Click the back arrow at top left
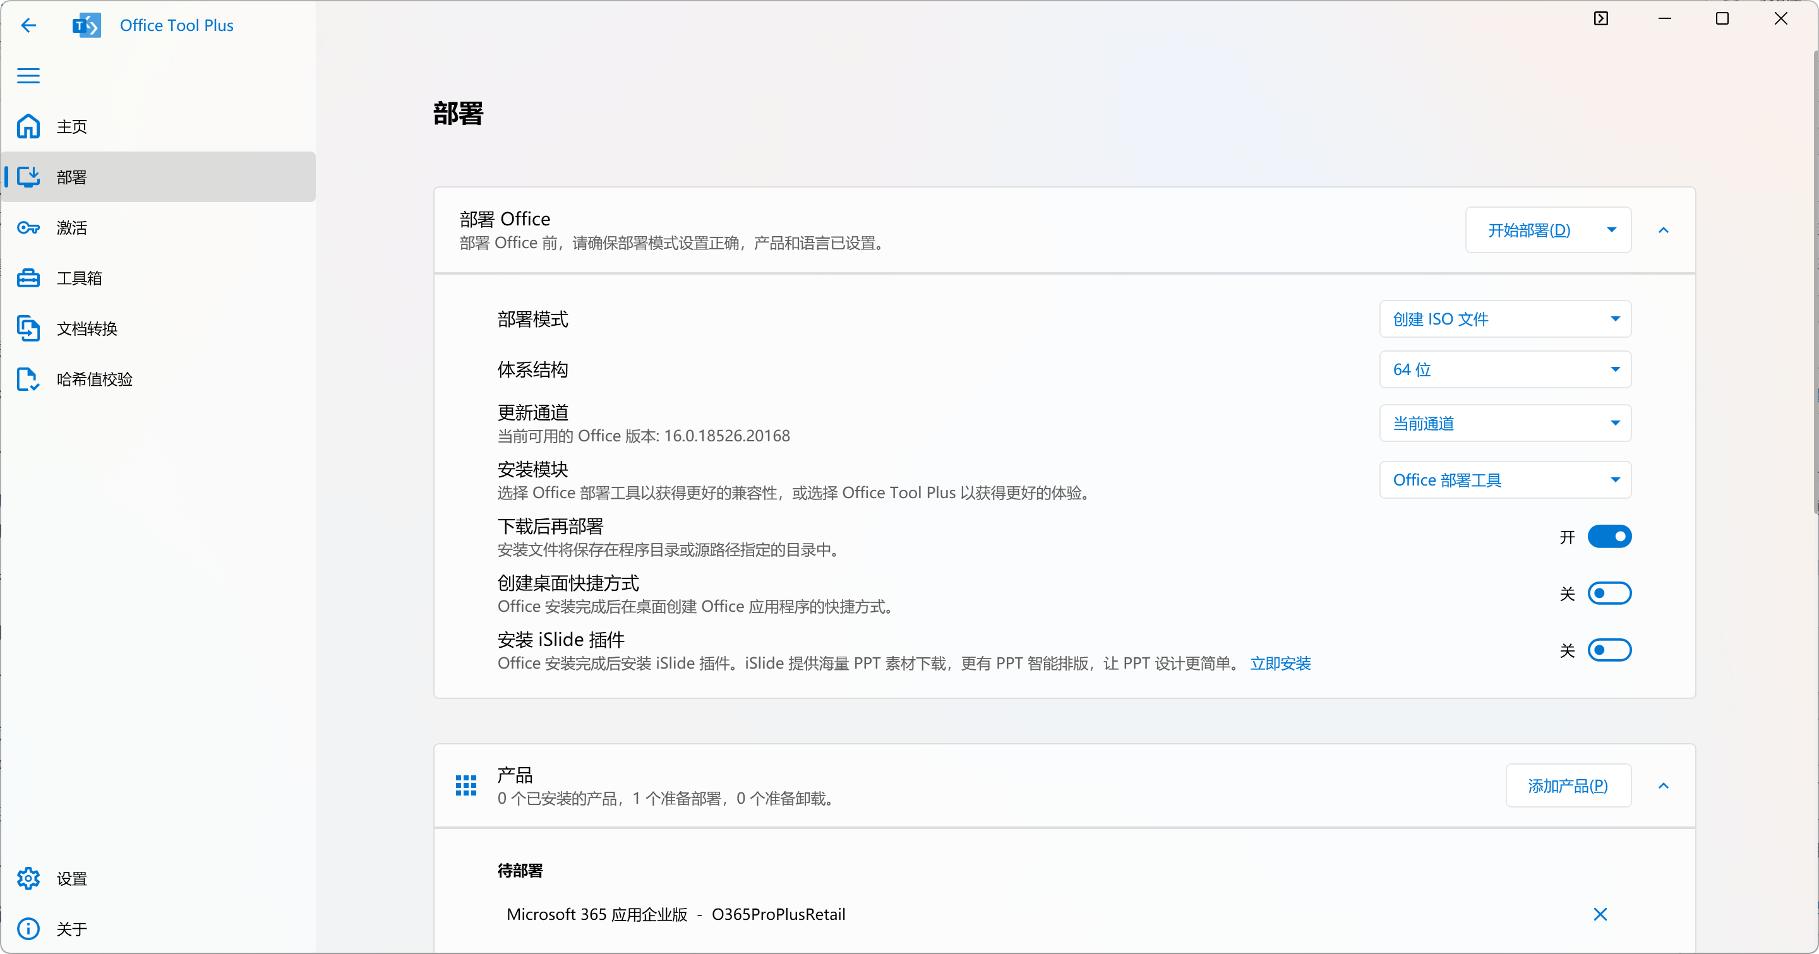This screenshot has height=954, width=1819. pyautogui.click(x=28, y=25)
